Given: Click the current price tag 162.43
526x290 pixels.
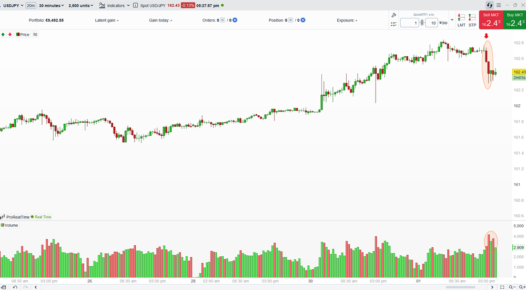Looking at the screenshot, I should (x=519, y=72).
